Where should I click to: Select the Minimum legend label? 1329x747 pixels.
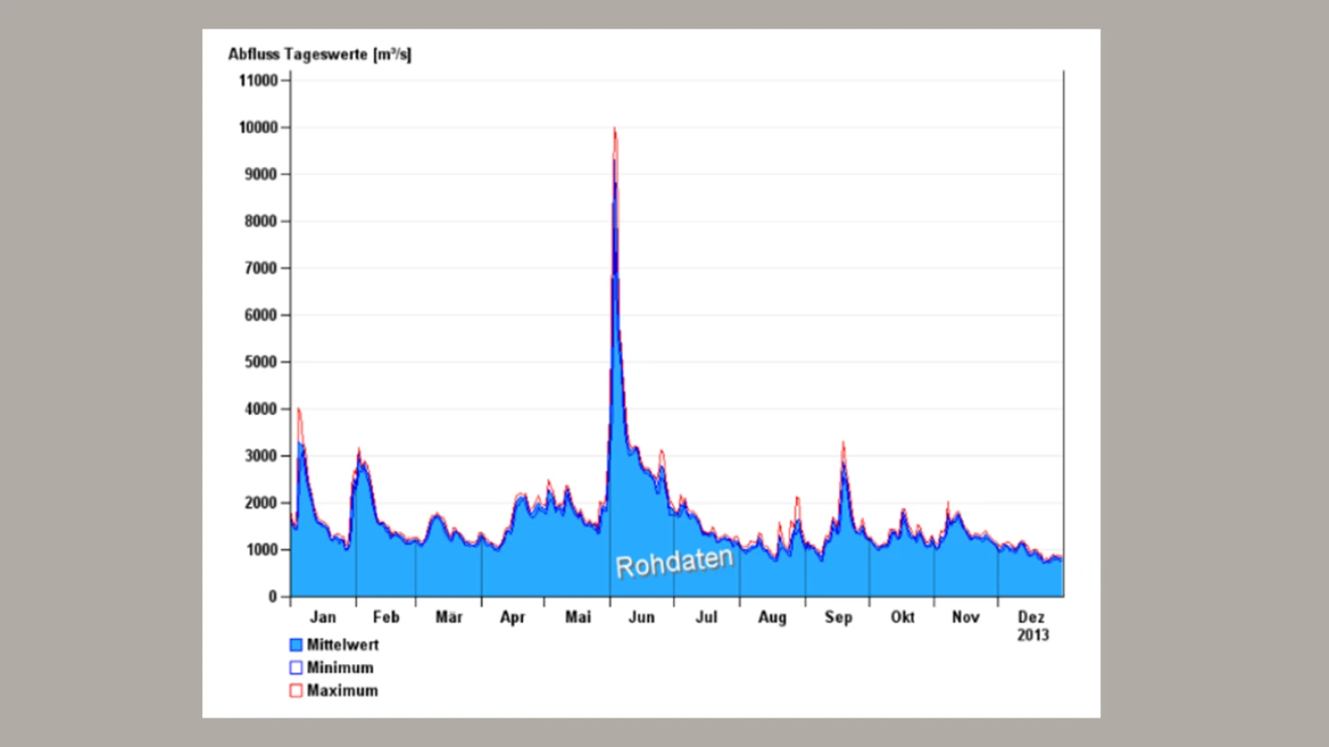(x=340, y=668)
